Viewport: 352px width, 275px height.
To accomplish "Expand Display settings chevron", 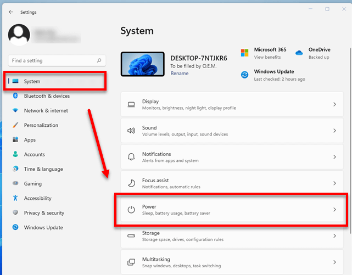I will pos(334,104).
